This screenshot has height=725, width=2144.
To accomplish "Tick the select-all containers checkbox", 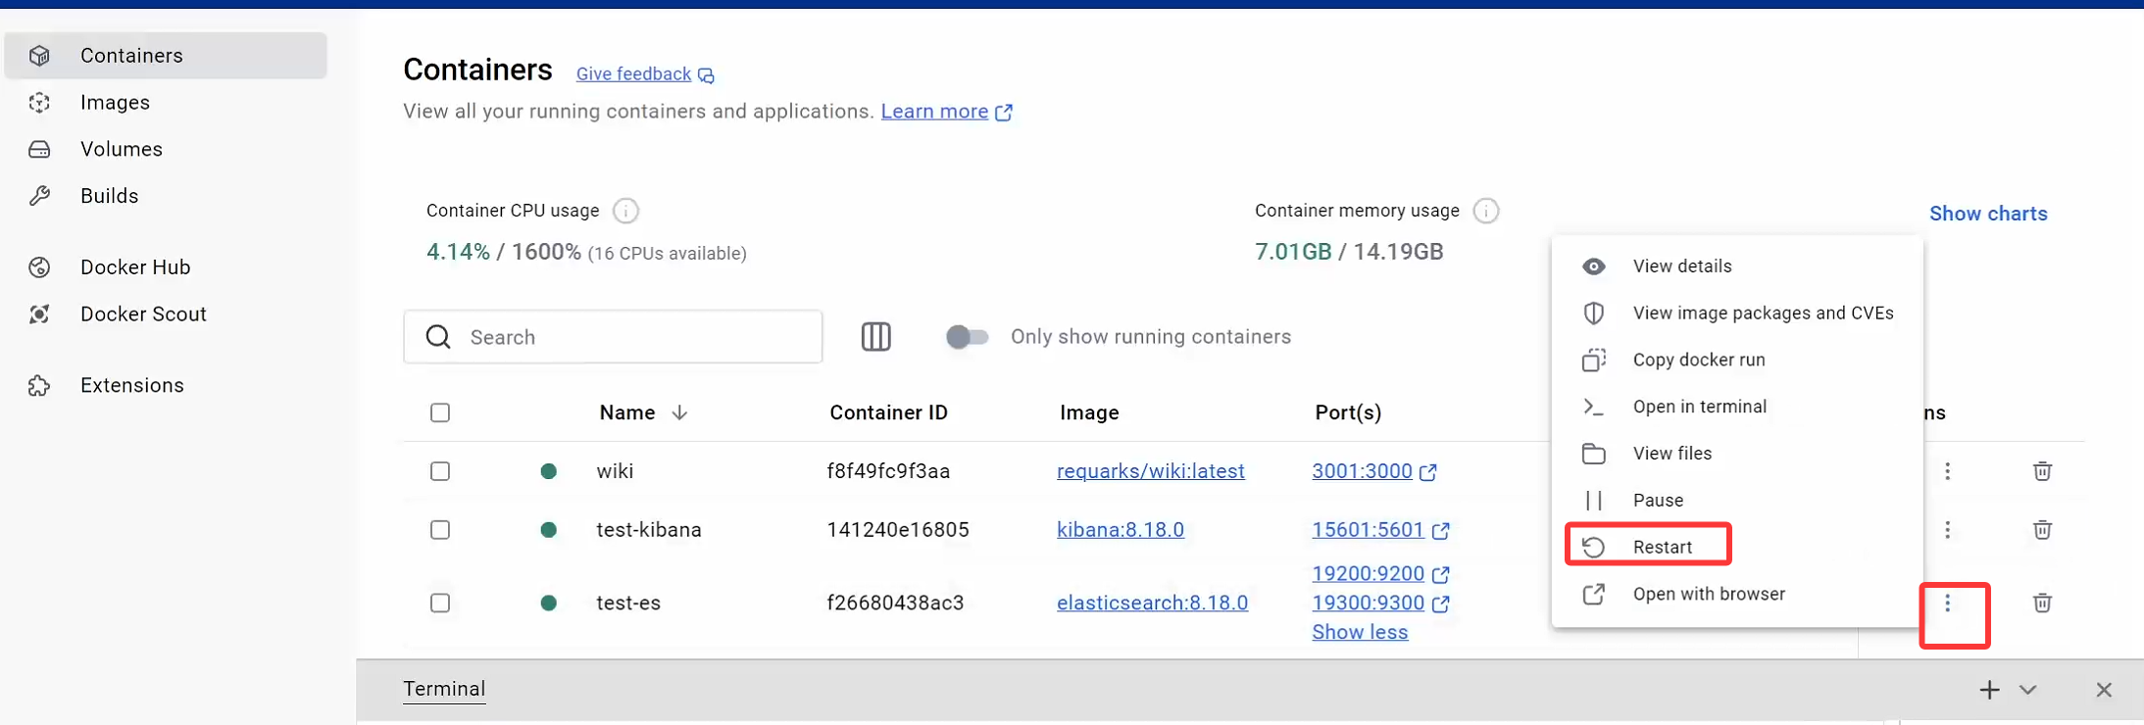I will pos(440,412).
